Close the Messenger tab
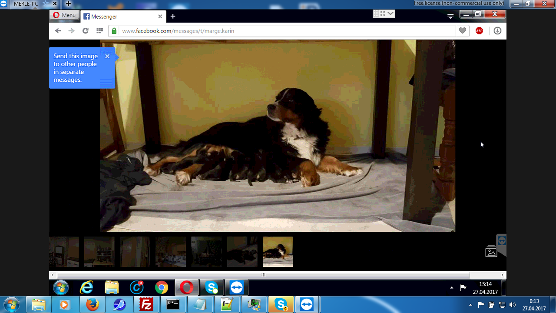Viewport: 556px width, 313px height. pos(160,17)
